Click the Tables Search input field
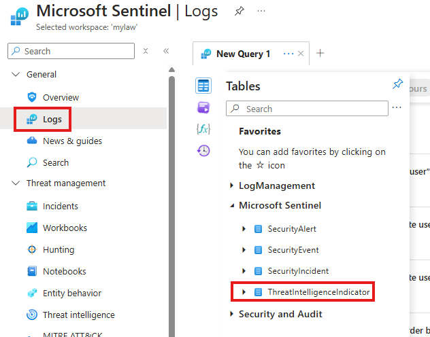The width and height of the screenshot is (430, 337). (x=307, y=109)
